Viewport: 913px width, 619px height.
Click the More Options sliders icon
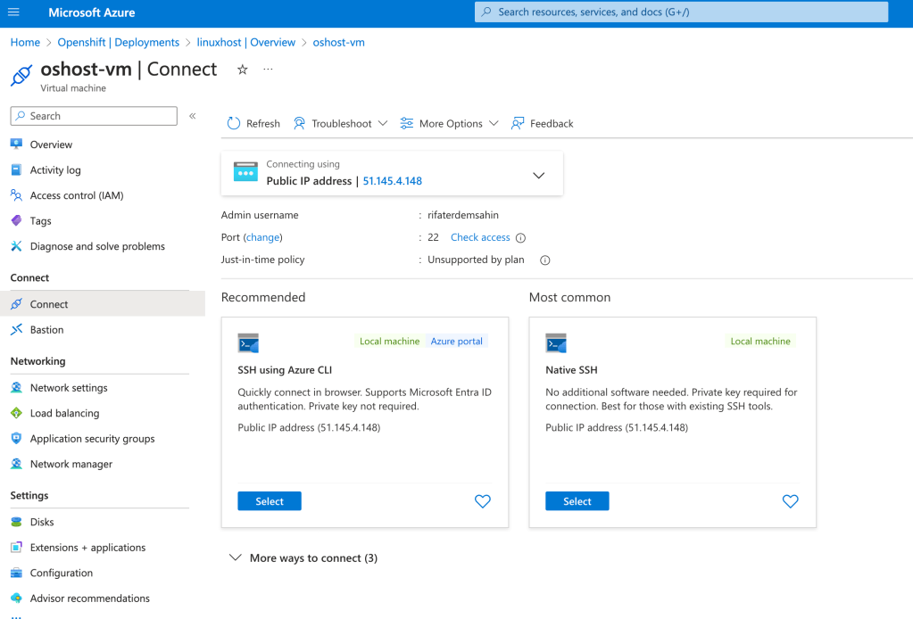[x=406, y=123]
